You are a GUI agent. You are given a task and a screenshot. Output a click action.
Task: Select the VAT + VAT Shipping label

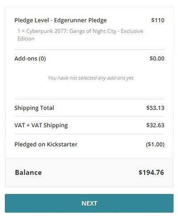tap(41, 126)
